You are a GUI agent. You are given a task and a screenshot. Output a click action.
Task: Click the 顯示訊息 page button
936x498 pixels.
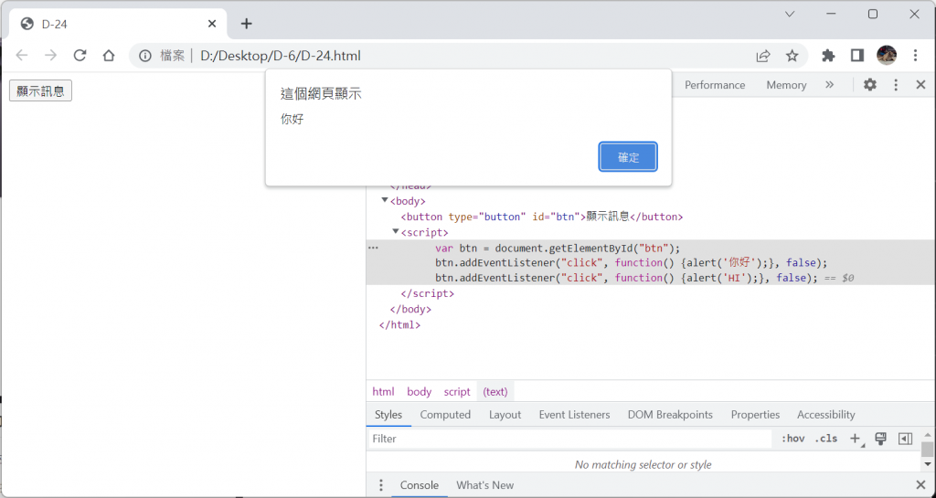tap(40, 90)
